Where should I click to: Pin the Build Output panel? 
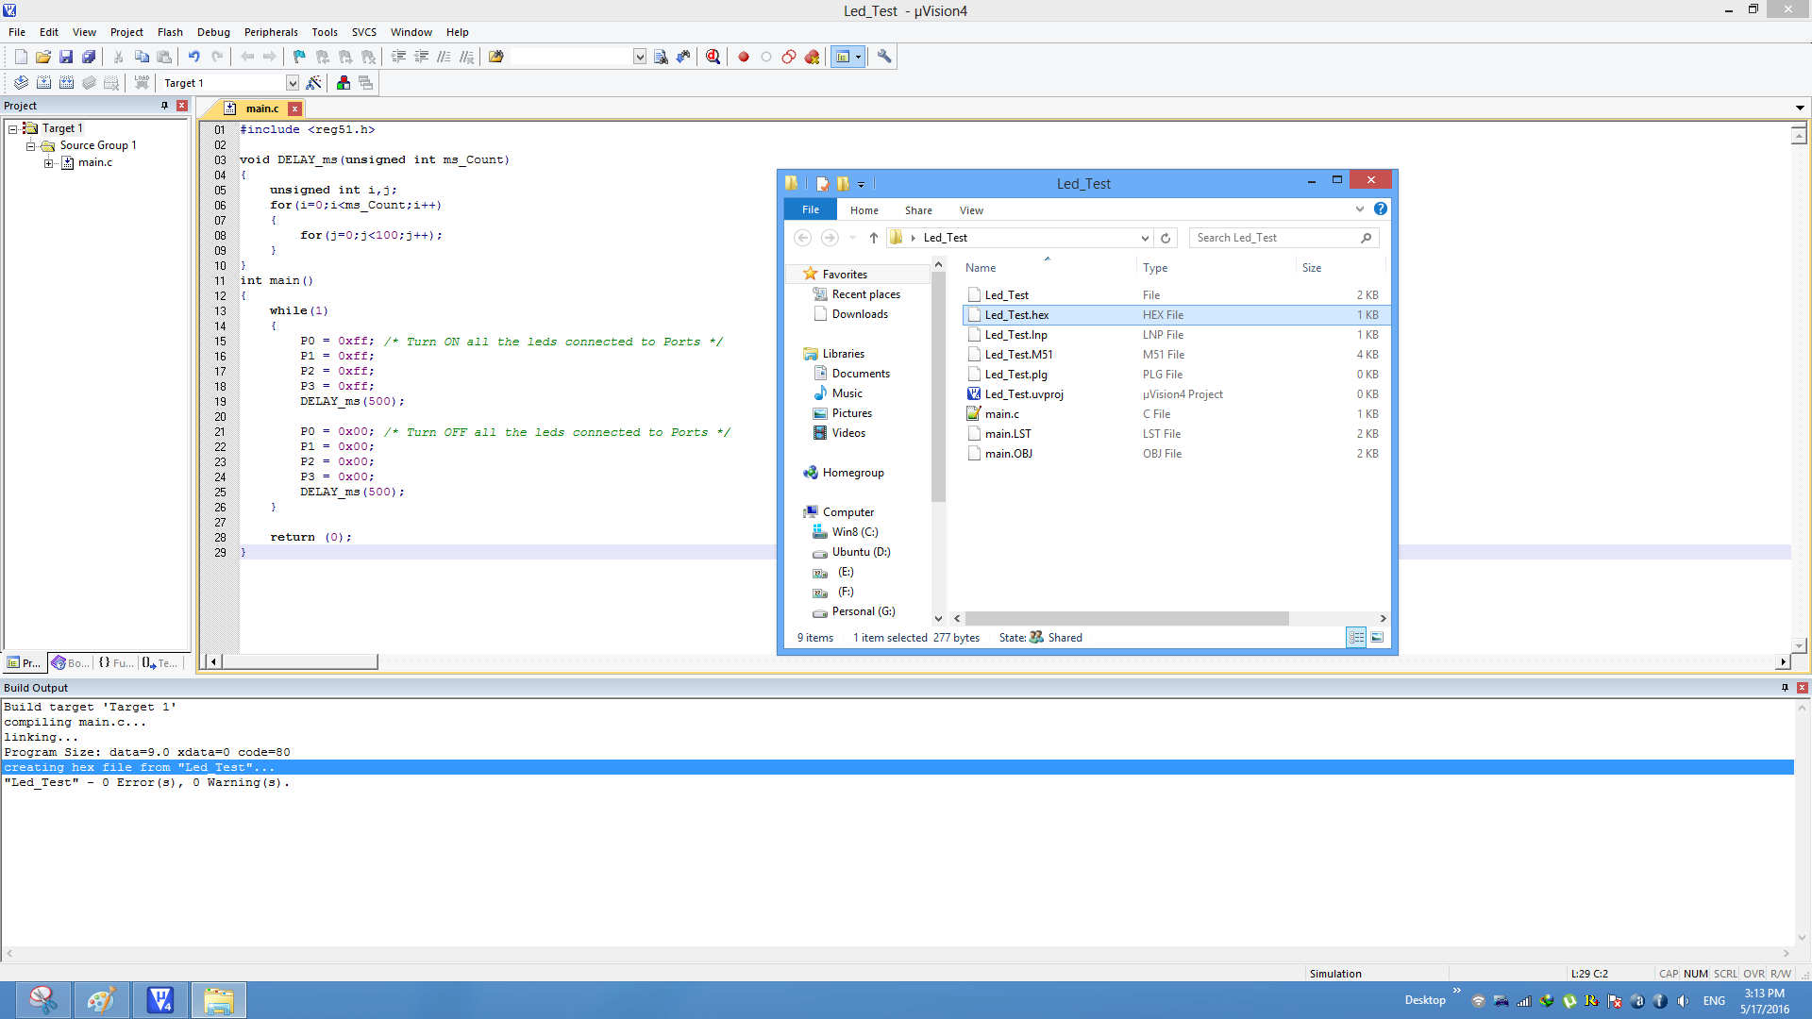[x=1785, y=688]
